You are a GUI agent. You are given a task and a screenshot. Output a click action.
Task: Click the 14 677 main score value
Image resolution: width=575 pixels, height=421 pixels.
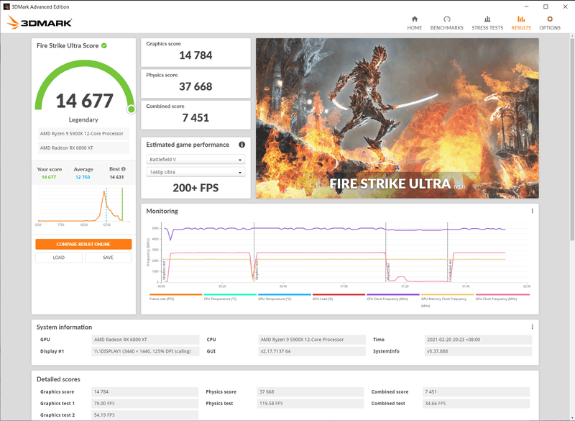click(84, 101)
